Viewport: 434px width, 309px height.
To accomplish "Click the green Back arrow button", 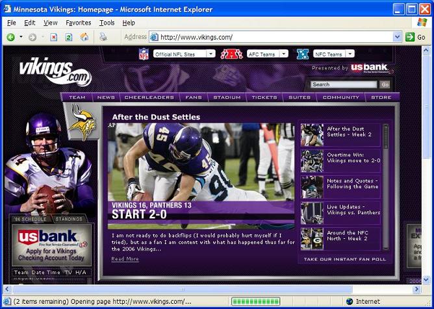I will tap(10, 37).
